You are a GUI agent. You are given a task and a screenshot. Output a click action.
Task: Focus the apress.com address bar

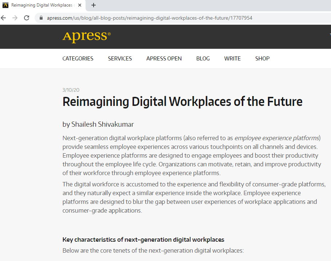pos(149,18)
